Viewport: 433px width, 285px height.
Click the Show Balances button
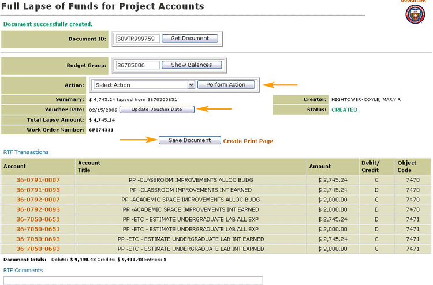[x=192, y=65]
